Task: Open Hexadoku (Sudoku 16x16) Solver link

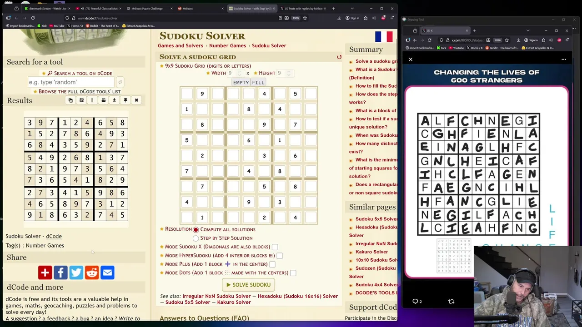Action: [x=298, y=296]
